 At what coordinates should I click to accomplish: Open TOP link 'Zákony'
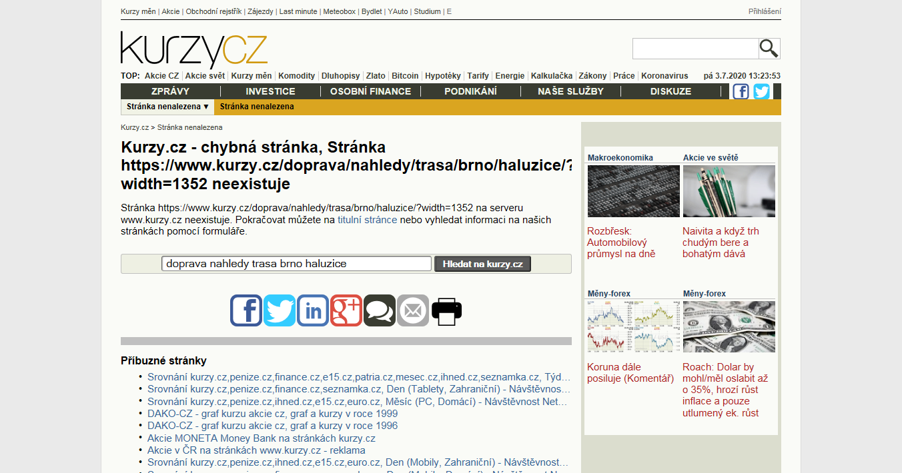[x=592, y=76]
